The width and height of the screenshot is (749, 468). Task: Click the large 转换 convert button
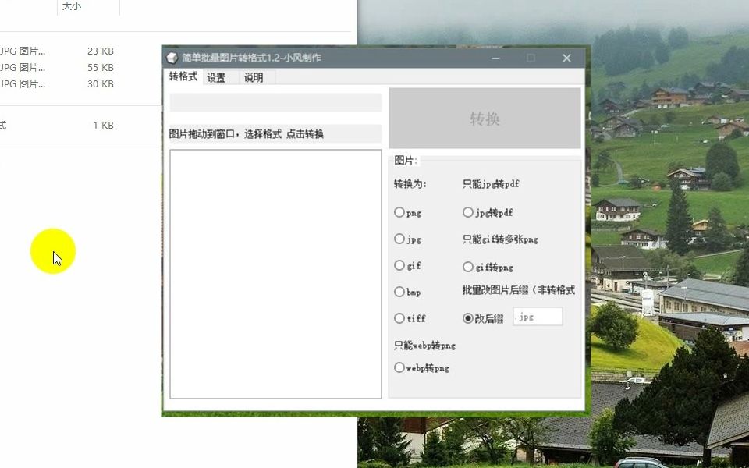485,118
